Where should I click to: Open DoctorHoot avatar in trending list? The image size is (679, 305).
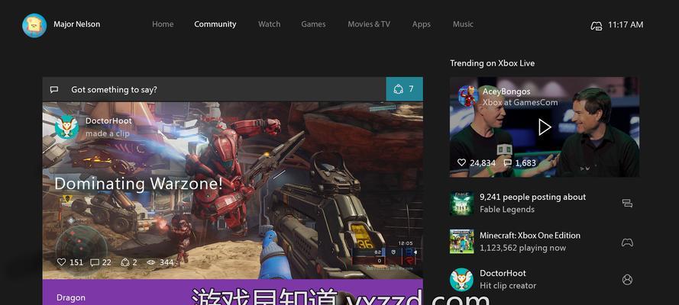tap(461, 280)
